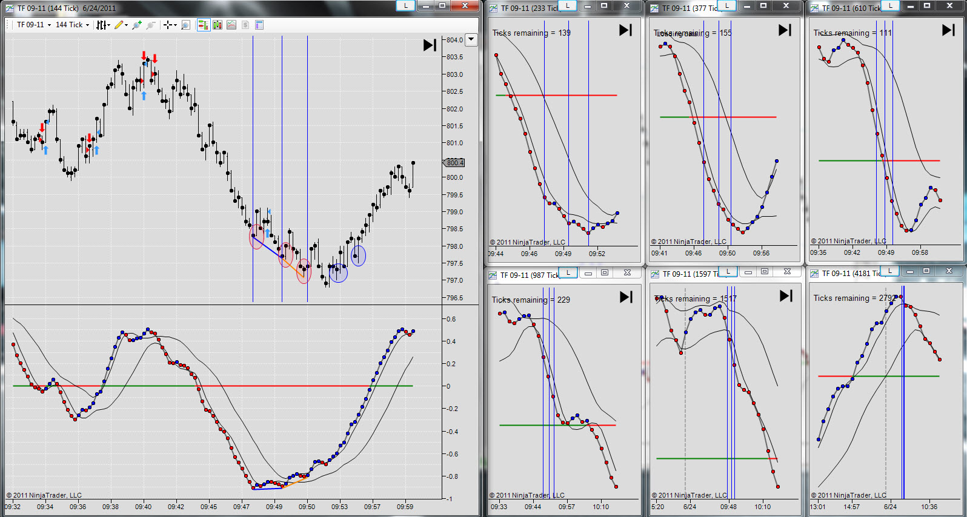Click the 'Ticks remaining = 111' label
This screenshot has height=517, width=967.
coord(852,33)
